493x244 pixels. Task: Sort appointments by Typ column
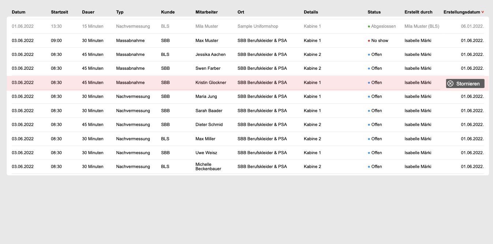[x=120, y=12]
